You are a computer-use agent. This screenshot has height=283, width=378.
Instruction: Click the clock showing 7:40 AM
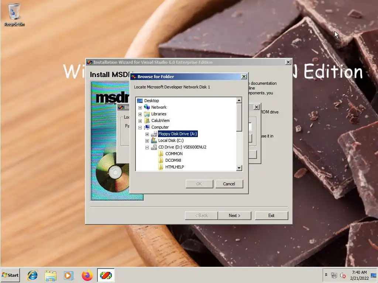[x=359, y=272]
